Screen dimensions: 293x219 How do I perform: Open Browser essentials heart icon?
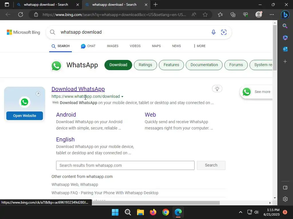246,15
